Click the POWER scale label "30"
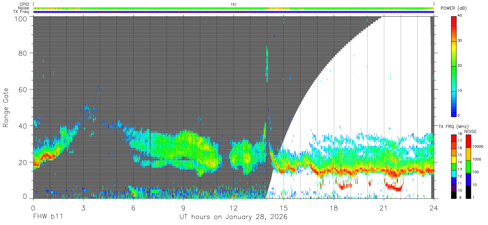The width and height of the screenshot is (488, 225). pos(461,40)
